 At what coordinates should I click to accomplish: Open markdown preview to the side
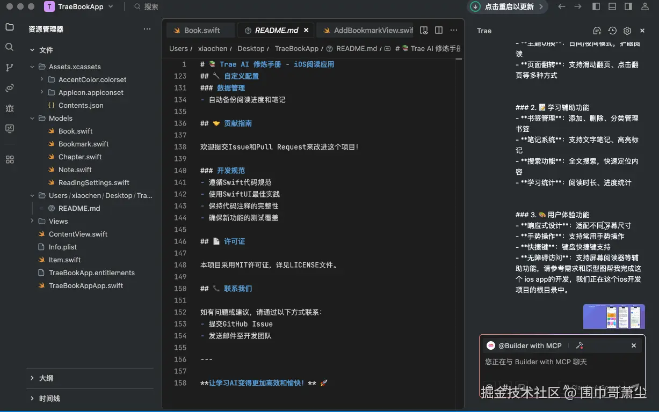(424, 30)
